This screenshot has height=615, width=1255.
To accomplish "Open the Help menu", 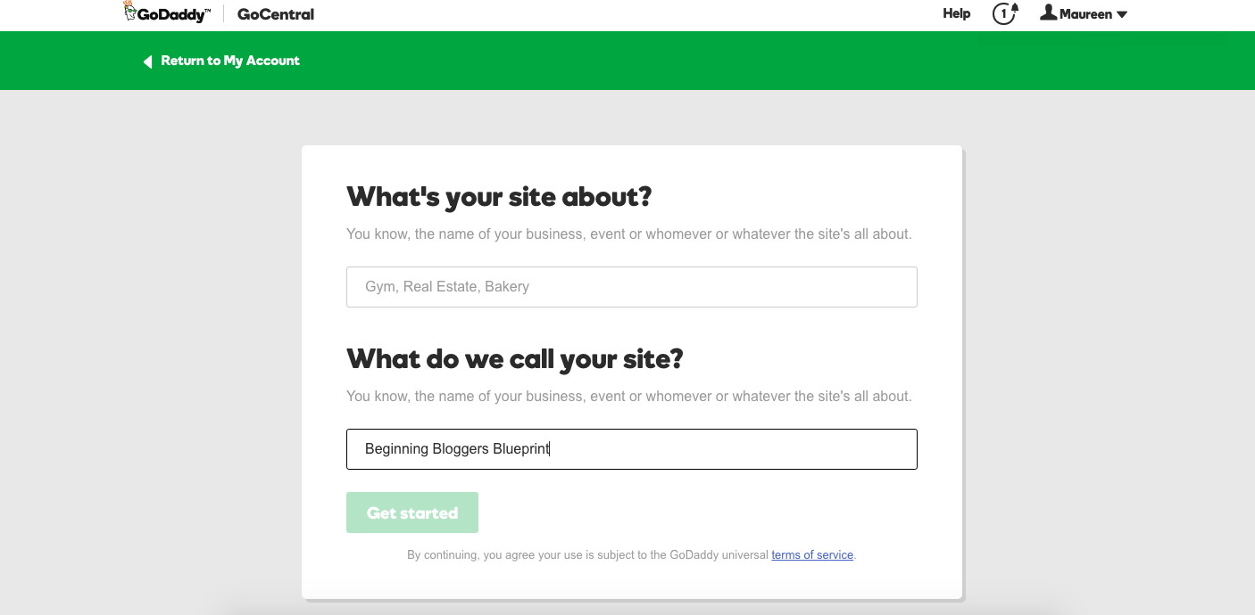I will (956, 13).
